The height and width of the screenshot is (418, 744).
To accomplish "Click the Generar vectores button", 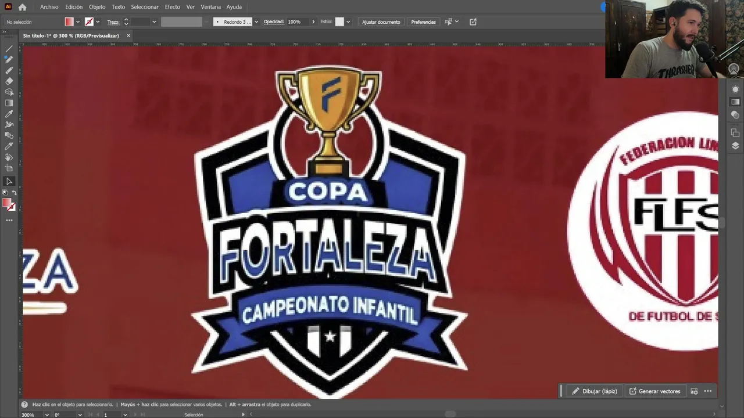I will (654, 391).
